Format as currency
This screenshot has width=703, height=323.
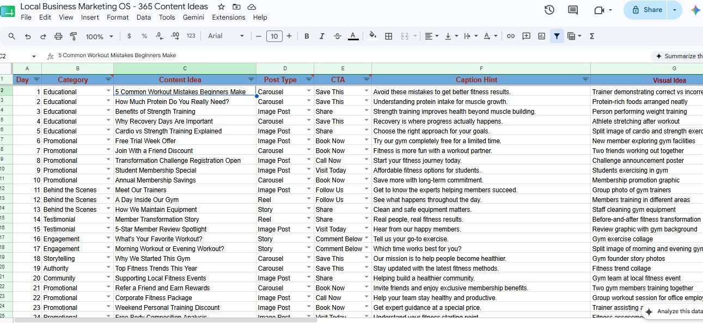[129, 36]
